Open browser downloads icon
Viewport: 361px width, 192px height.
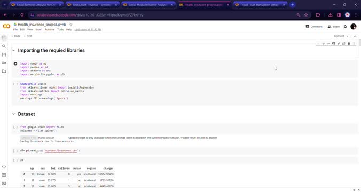331,15
